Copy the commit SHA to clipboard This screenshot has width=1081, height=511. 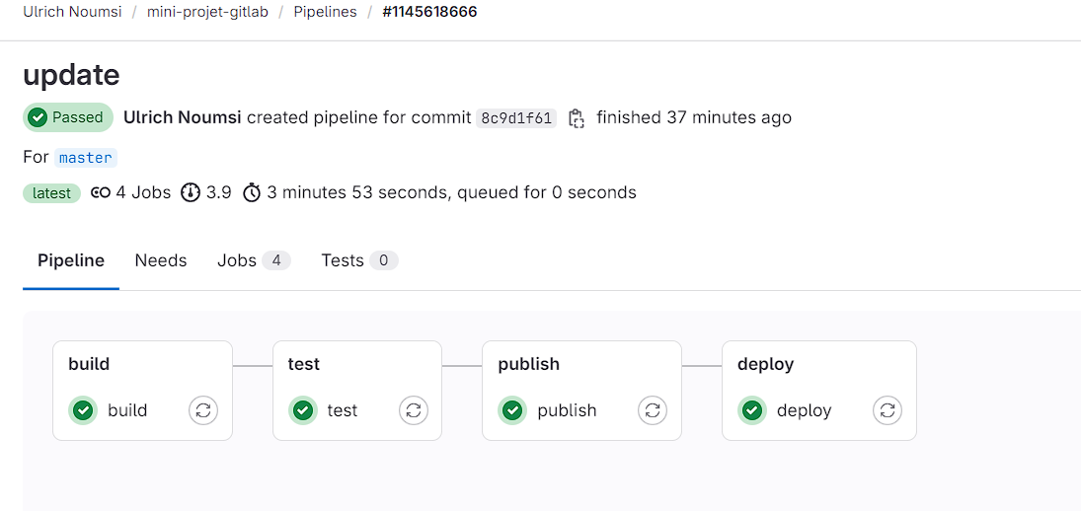(577, 118)
